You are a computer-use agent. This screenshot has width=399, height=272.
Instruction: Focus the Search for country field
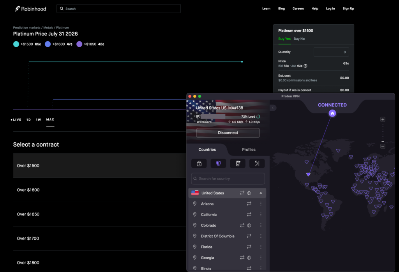(x=228, y=178)
